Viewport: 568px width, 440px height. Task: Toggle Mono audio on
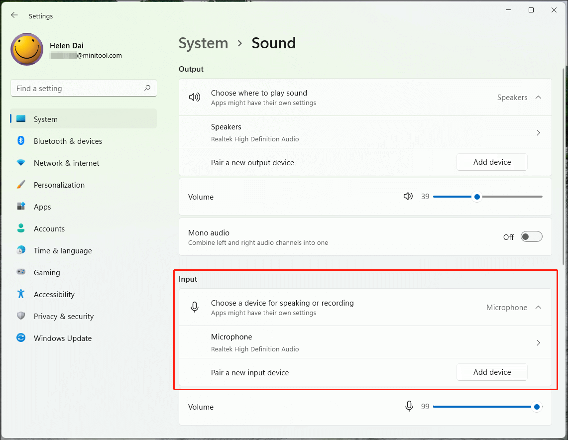click(531, 236)
